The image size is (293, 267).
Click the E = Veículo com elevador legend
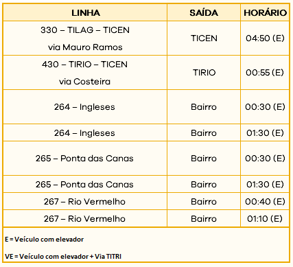coord(45,240)
